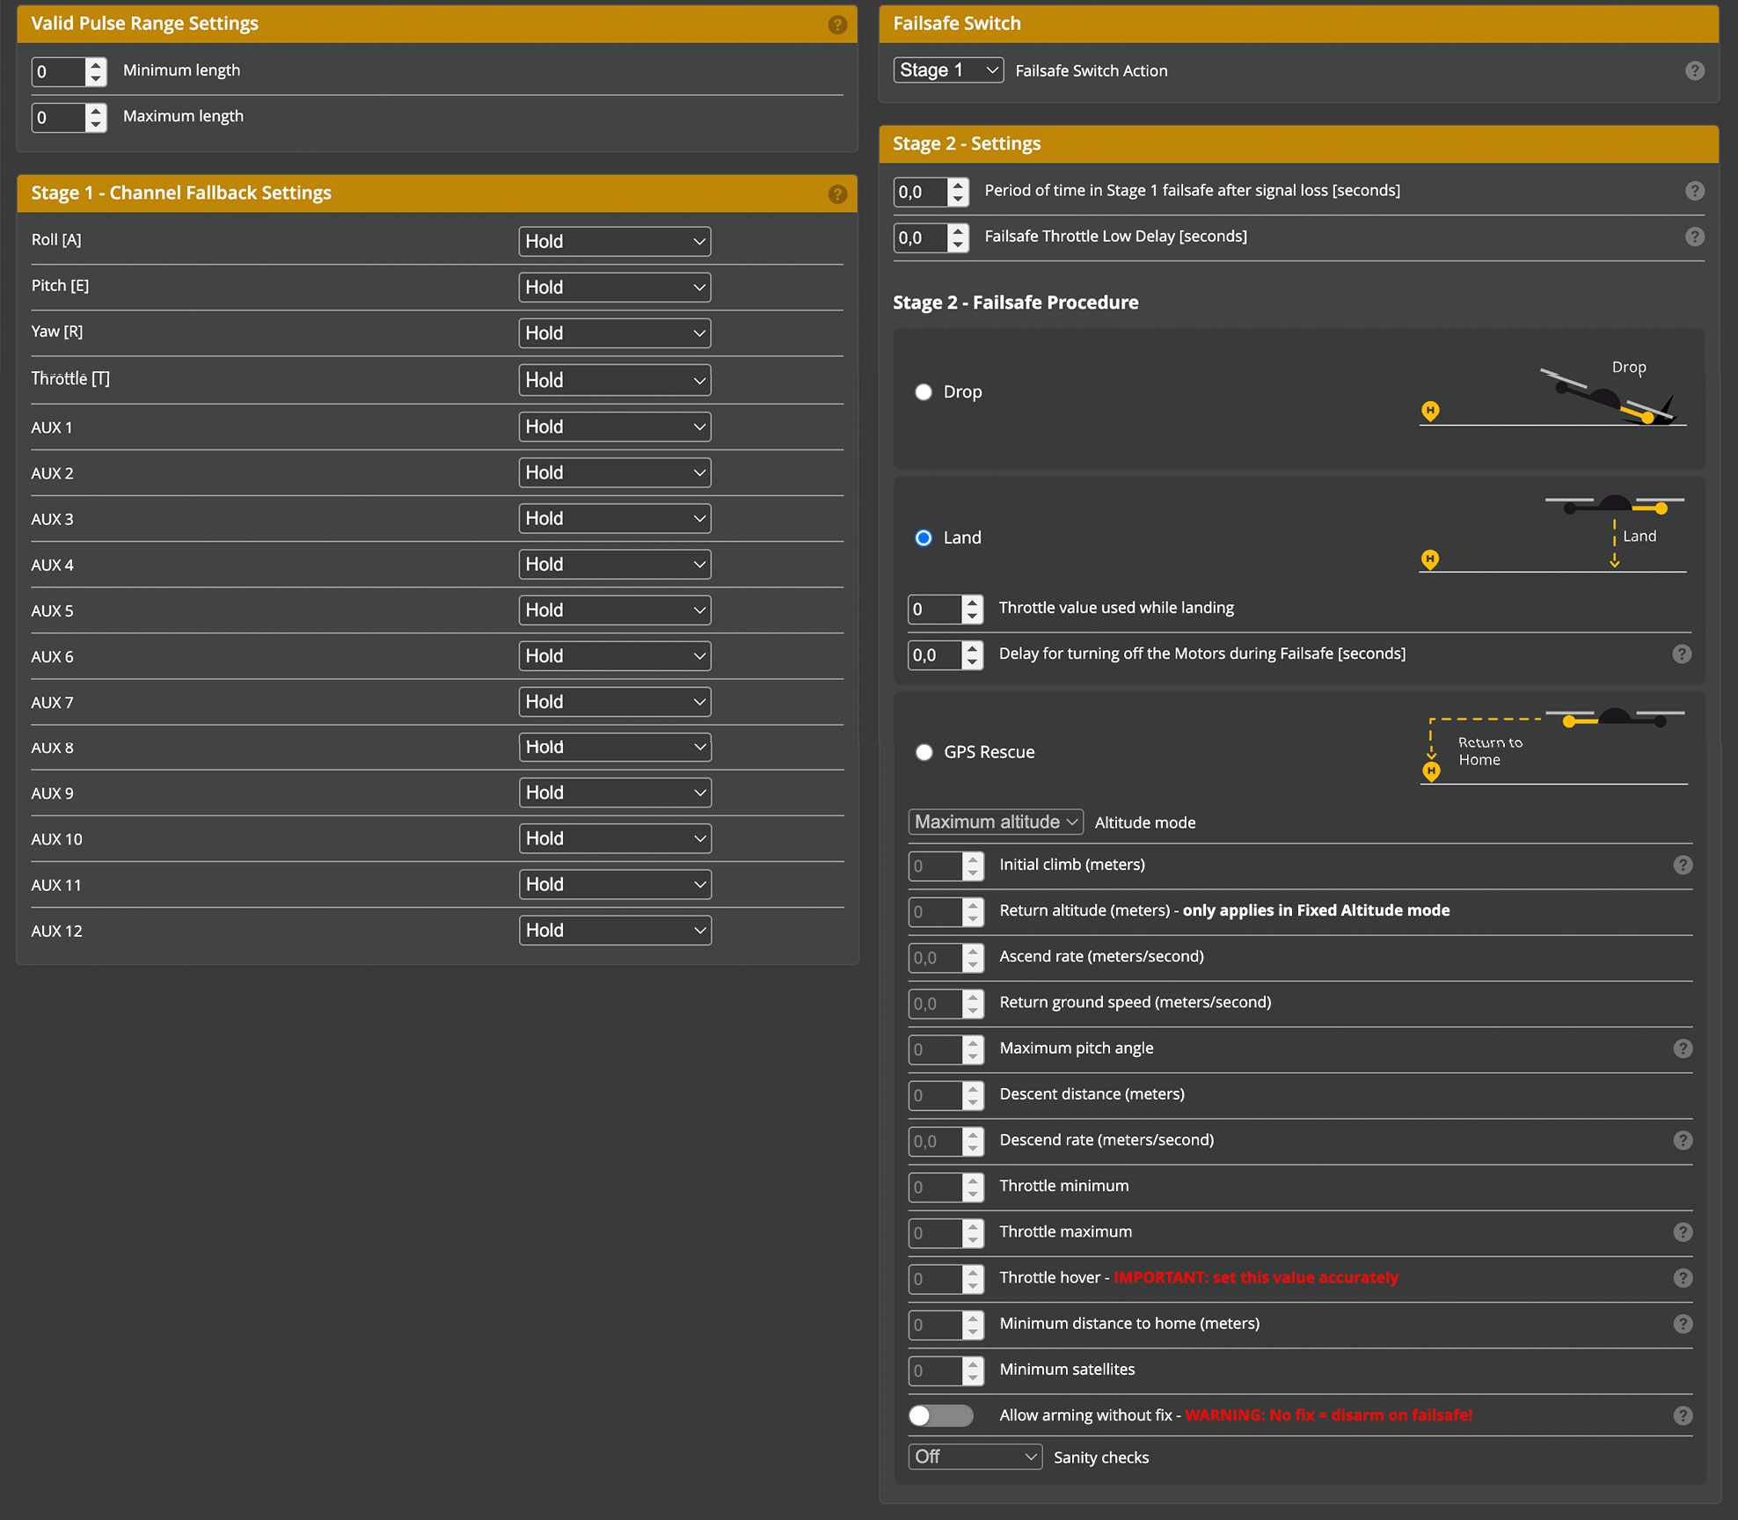Screen dimensions: 1738x1520
Task: Expand the Sanity checks dropdown
Action: [975, 1457]
